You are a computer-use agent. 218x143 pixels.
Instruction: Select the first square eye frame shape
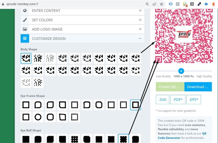[x=26, y=105]
